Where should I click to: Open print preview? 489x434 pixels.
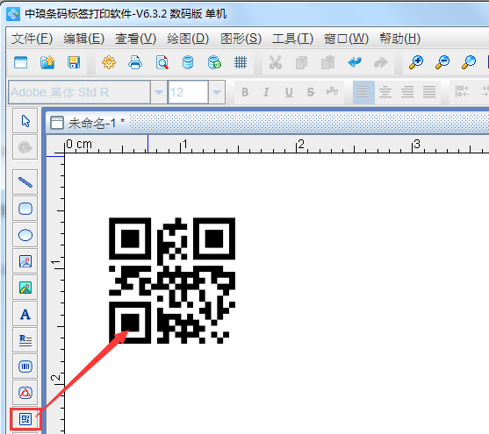point(162,62)
